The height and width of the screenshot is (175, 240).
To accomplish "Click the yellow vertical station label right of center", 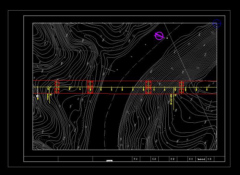I will (171, 99).
